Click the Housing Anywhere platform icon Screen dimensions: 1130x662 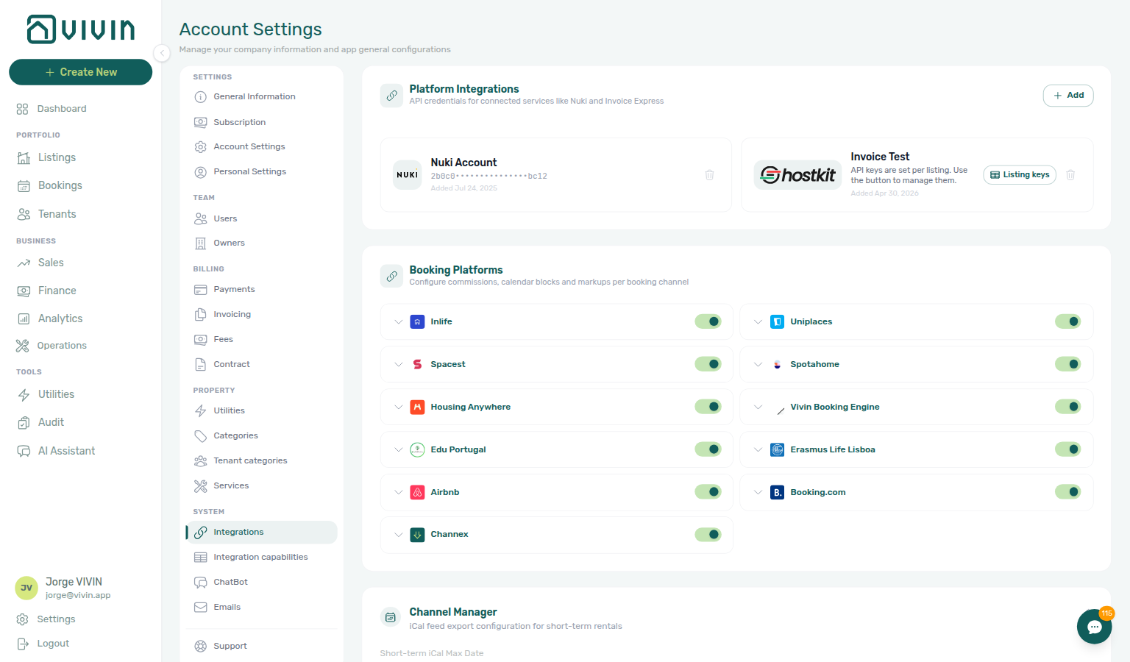click(x=417, y=407)
